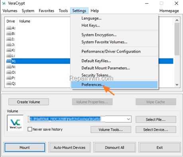Viewport: 183px width, 157px height.
Task: Open the Help menu
Action: [x=94, y=11]
